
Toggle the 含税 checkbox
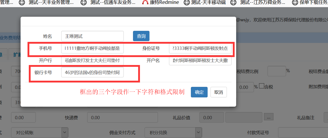261,86
